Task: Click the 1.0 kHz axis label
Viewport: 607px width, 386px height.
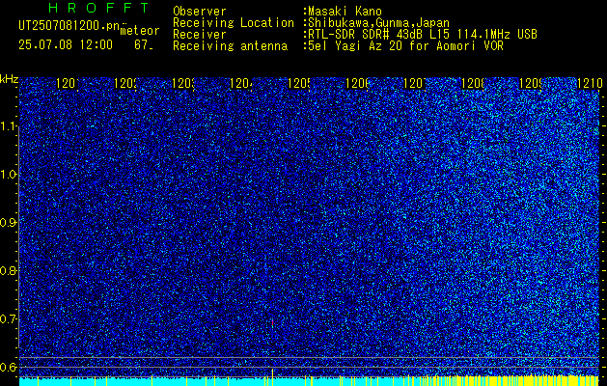Action: (10, 175)
